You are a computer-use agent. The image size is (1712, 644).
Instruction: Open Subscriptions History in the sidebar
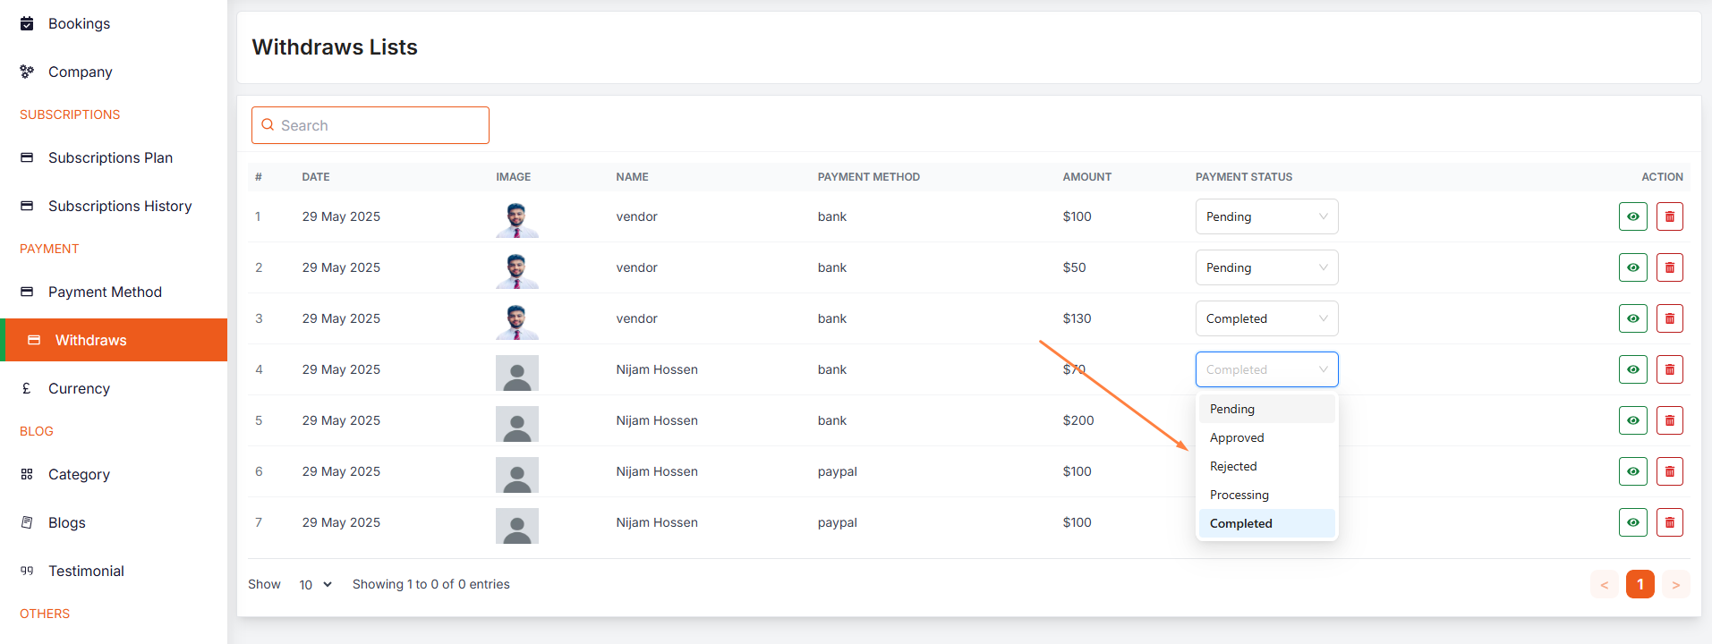click(120, 206)
